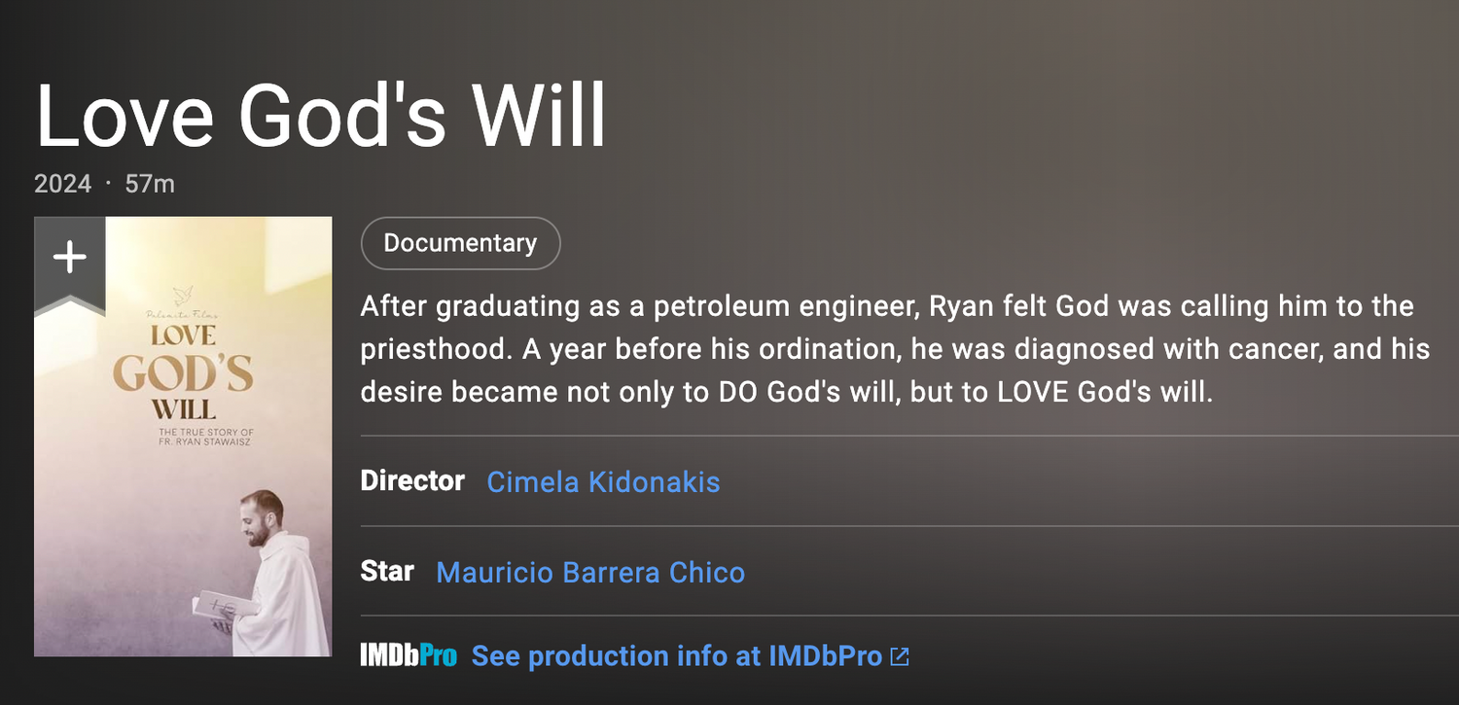The image size is (1459, 705).
Task: Click the plus icon to add to Watchlist
Action: pyautogui.click(x=69, y=257)
